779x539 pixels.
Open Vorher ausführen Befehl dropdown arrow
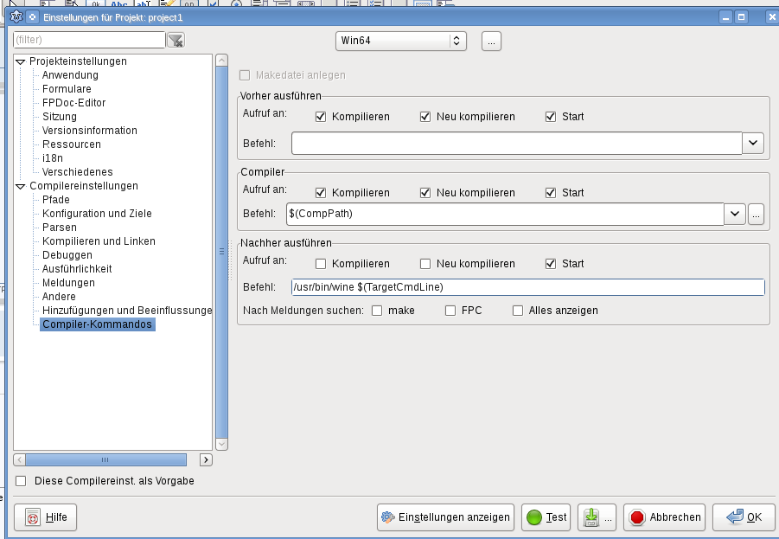pos(753,143)
